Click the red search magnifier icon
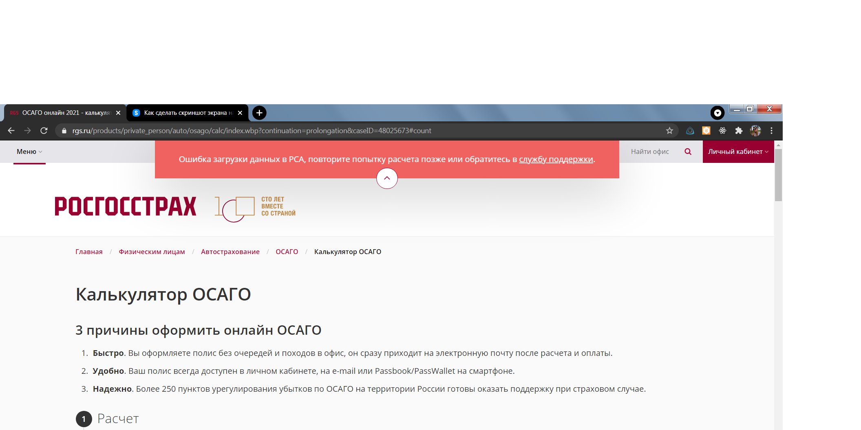861x430 pixels. tap(688, 151)
